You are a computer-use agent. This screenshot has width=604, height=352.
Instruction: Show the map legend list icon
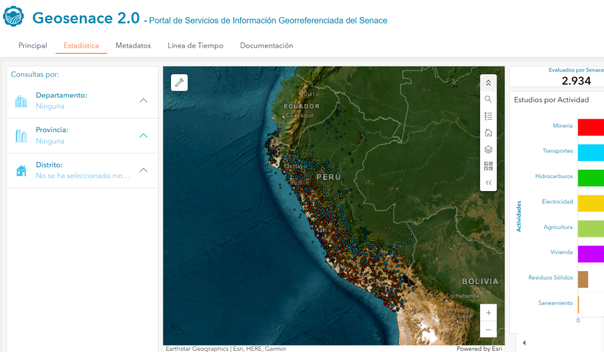[x=488, y=116]
